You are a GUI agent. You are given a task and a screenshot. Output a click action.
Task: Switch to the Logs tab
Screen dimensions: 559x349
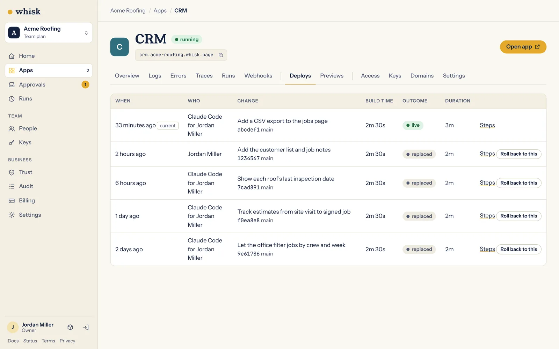point(155,76)
